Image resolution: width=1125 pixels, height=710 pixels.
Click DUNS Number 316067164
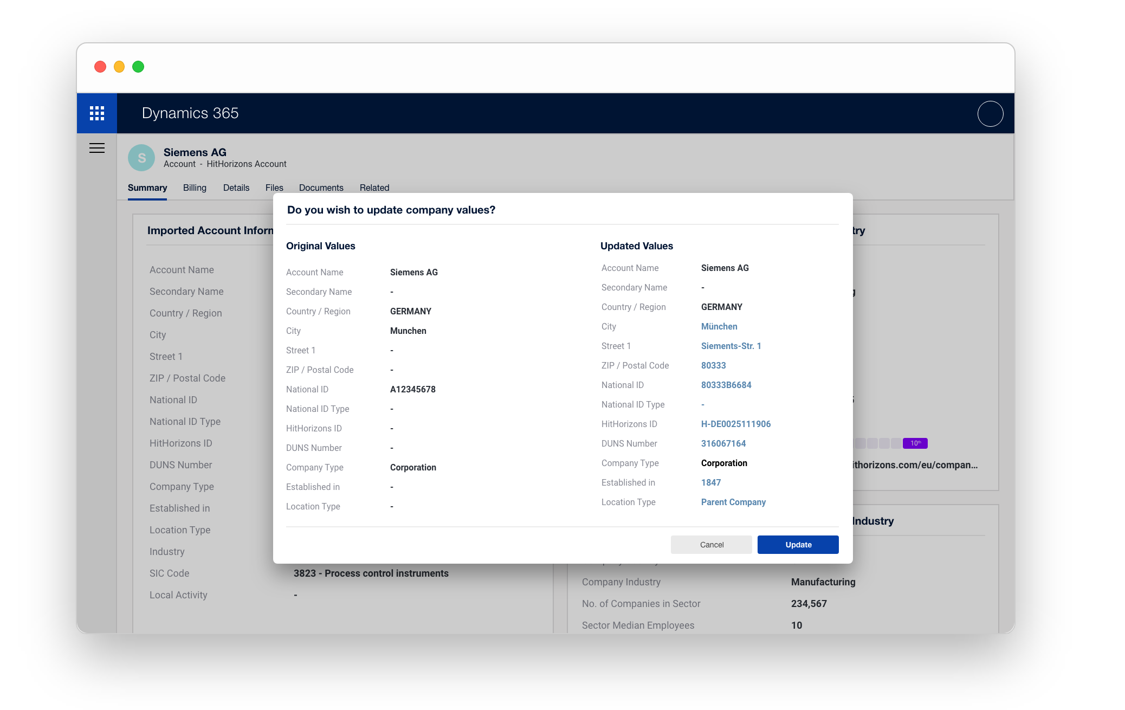(x=723, y=443)
